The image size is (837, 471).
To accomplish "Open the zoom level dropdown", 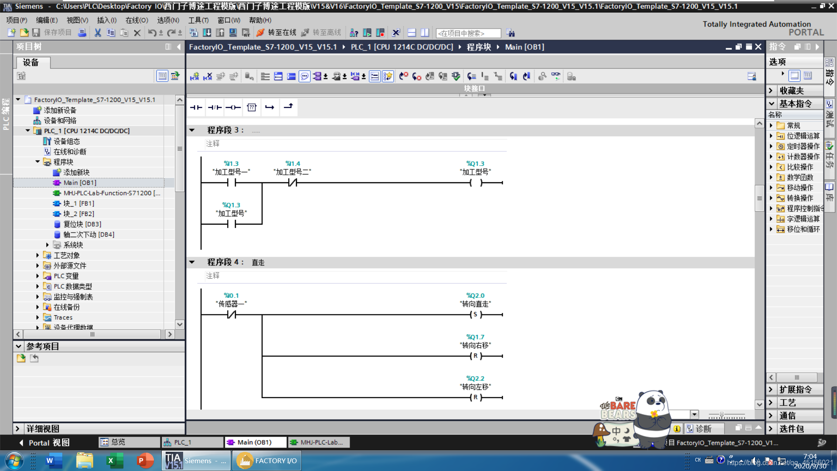I will pos(694,414).
